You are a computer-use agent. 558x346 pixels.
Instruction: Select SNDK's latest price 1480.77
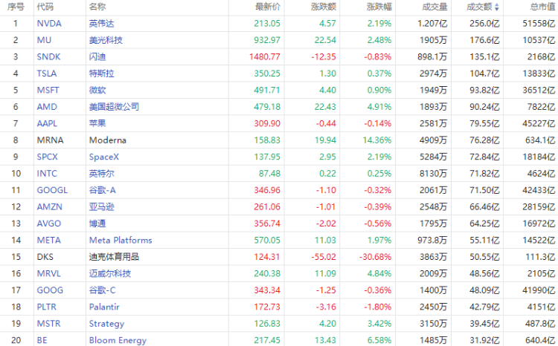click(x=265, y=57)
